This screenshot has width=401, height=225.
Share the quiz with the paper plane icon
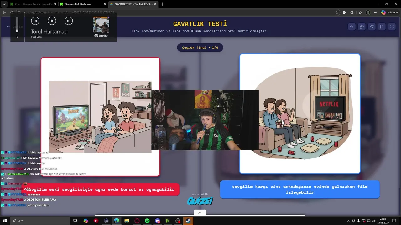click(x=372, y=27)
